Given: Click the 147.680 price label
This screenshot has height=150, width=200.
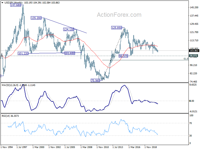Looking at the screenshot, I should click(16, 5).
